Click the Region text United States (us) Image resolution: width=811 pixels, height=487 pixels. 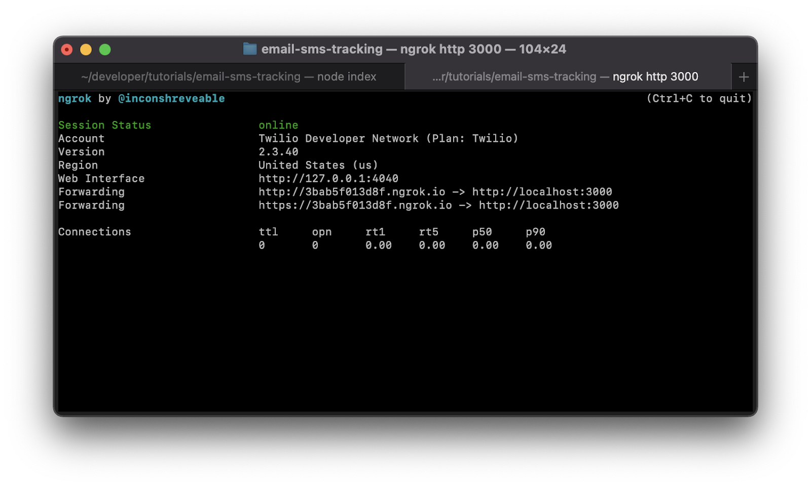tap(318, 165)
